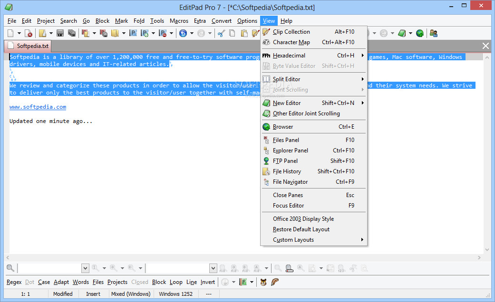Click the Open Project folder icon
This screenshot has height=302, width=495.
(86, 33)
